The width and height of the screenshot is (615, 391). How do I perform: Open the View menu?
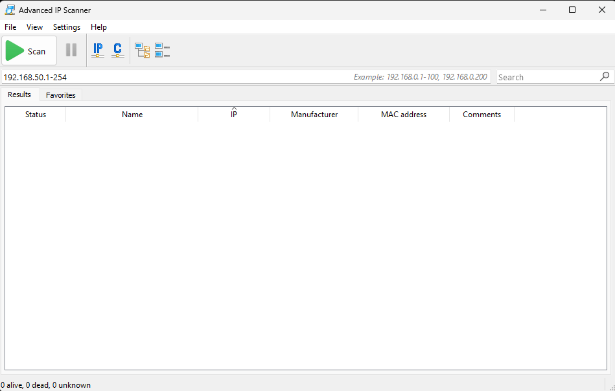click(x=34, y=27)
